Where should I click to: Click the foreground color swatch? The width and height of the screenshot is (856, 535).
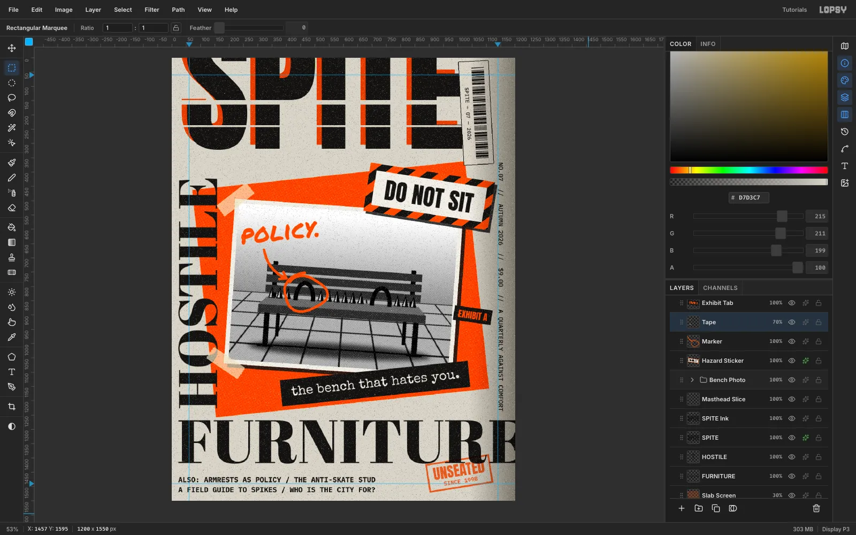pyautogui.click(x=29, y=41)
